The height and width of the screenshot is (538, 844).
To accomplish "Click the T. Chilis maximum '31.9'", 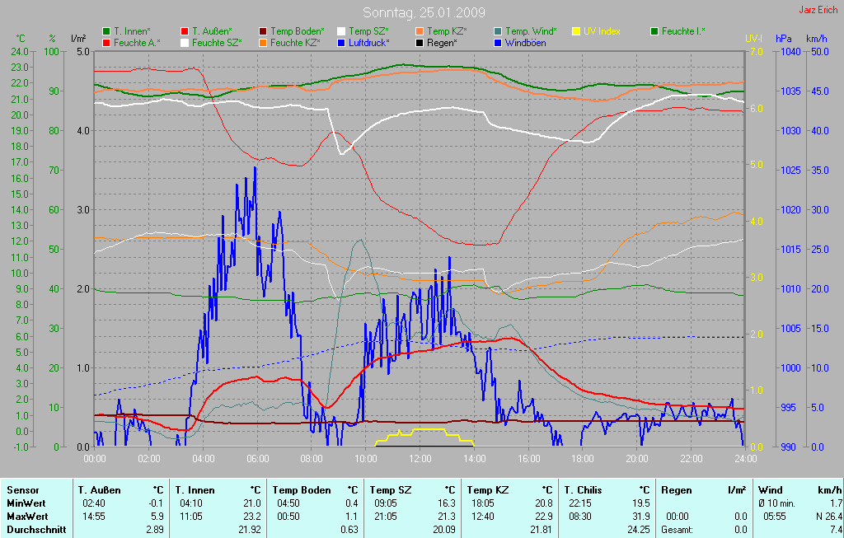I will coord(641,517).
